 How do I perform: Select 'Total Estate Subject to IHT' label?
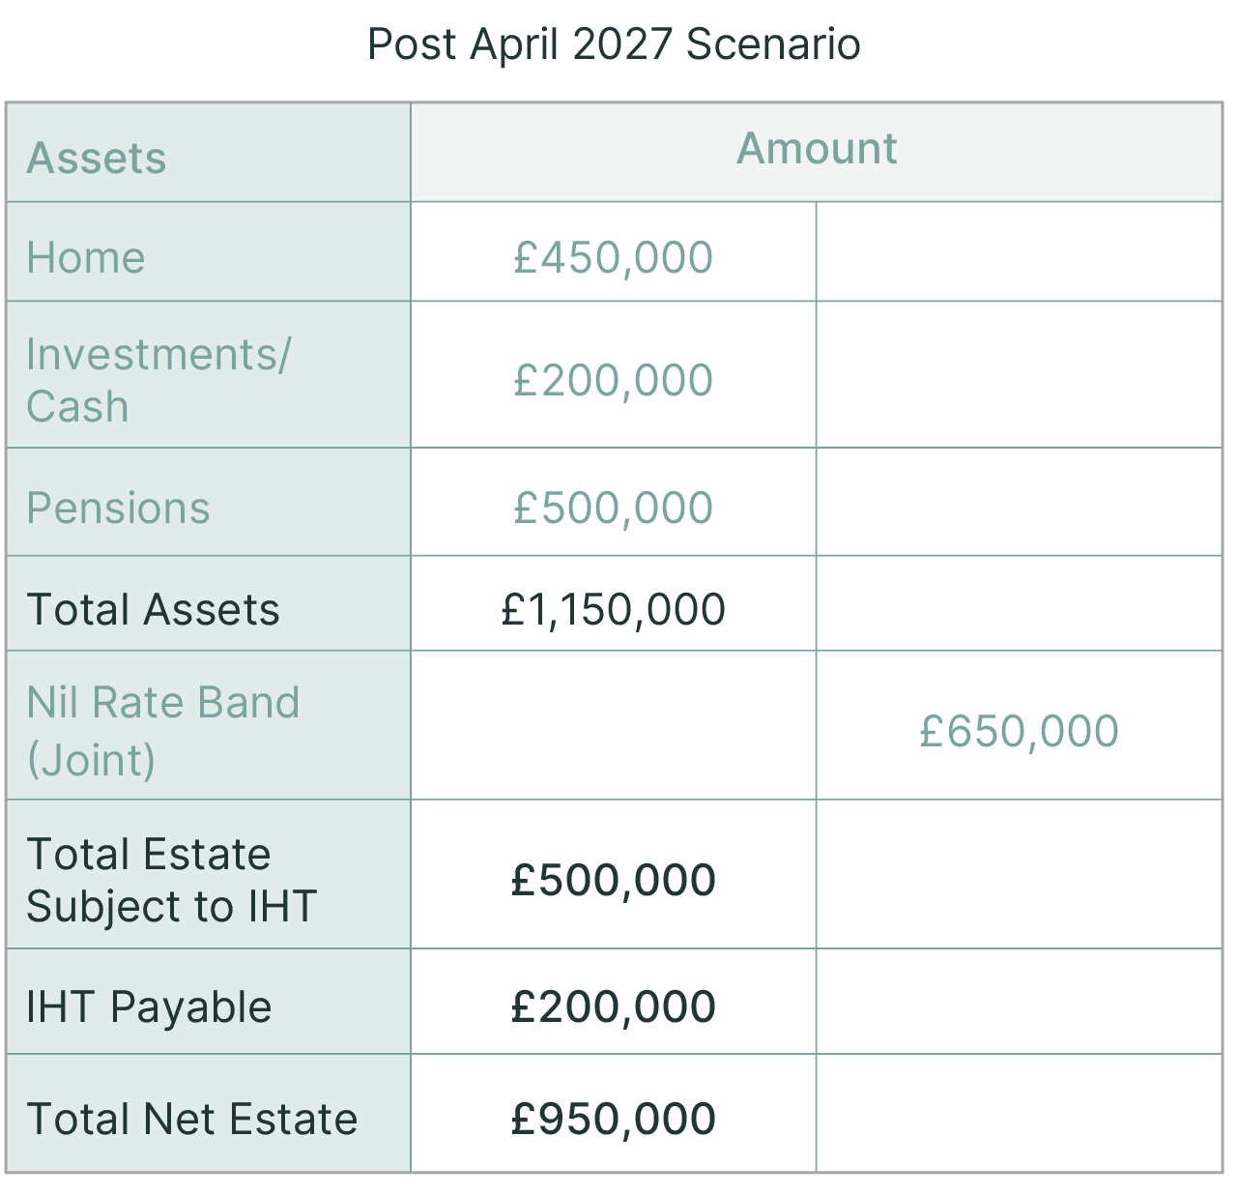coord(171,880)
